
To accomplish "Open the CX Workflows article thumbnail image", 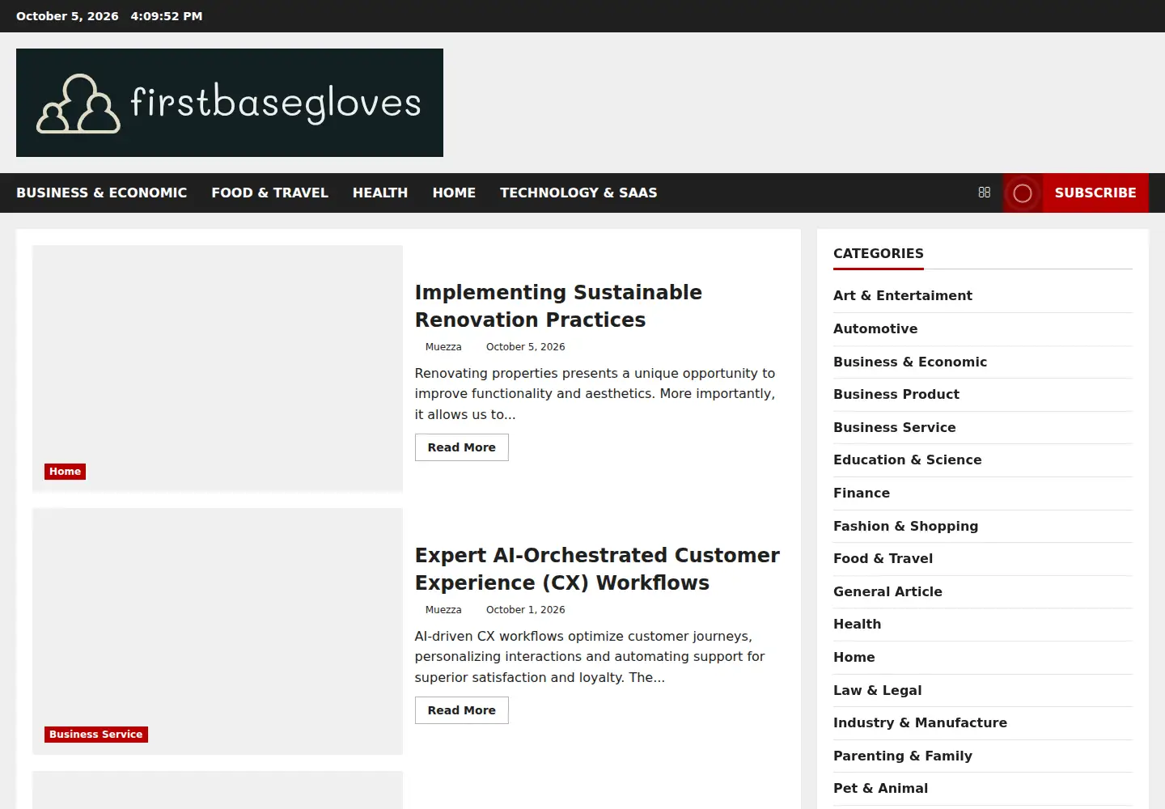I will coord(218,631).
